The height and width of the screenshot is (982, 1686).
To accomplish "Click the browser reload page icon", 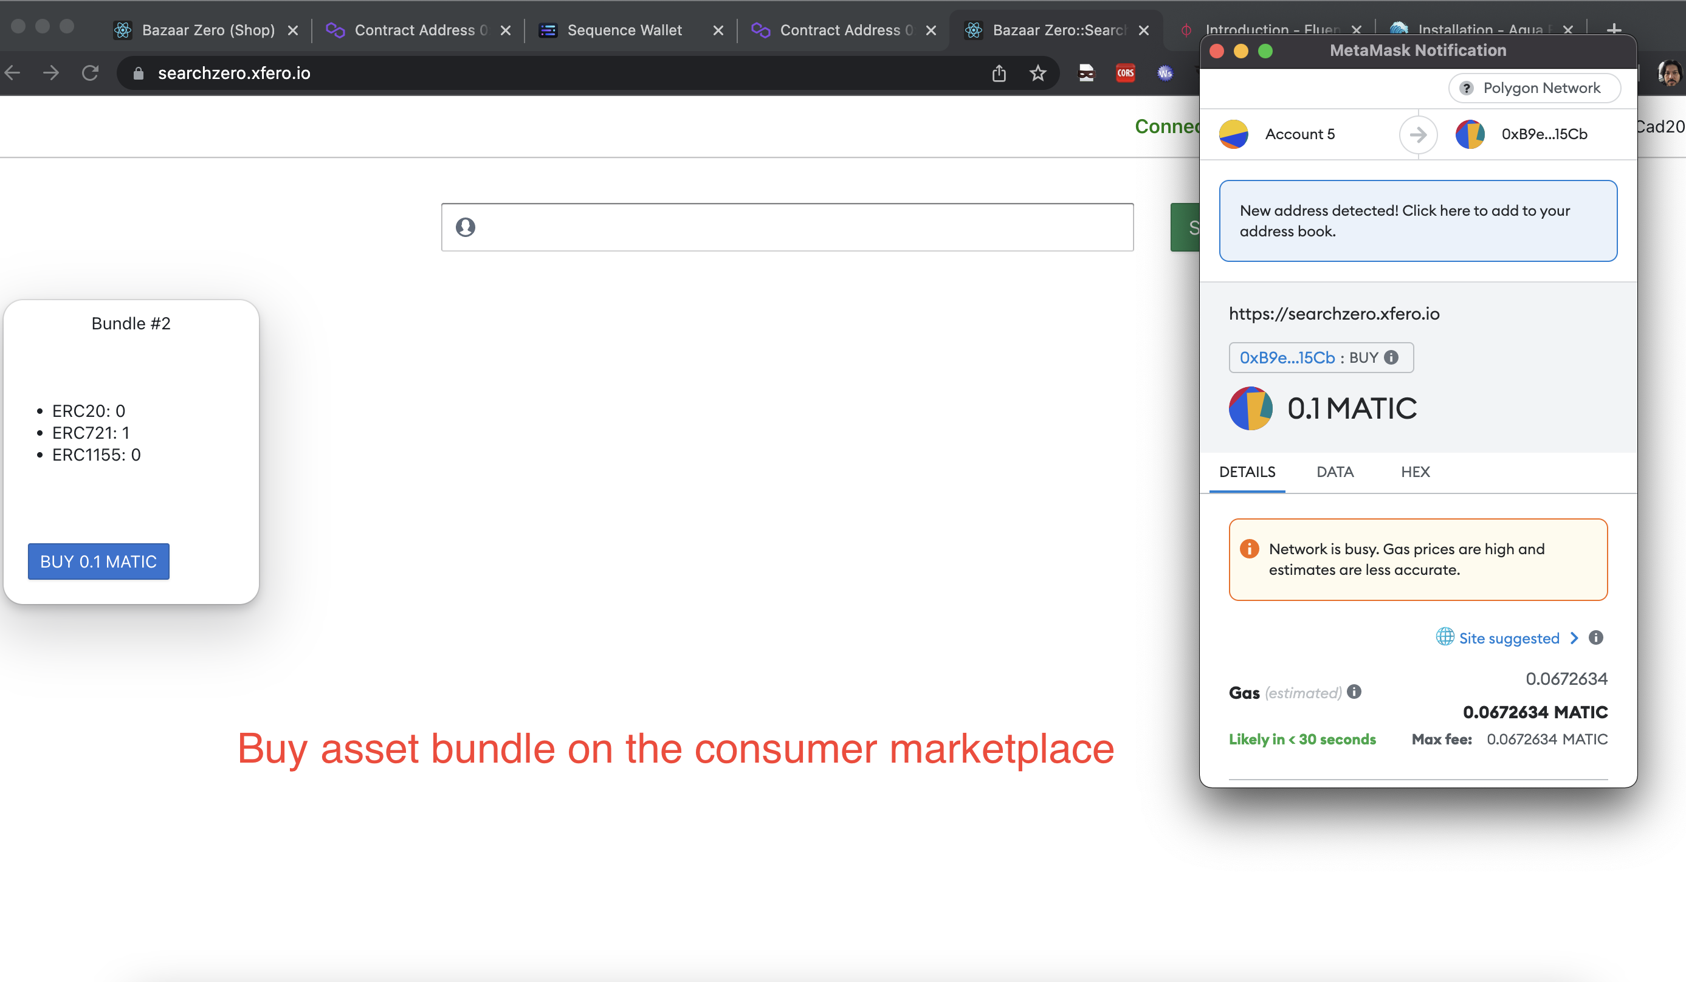I will 91,73.
